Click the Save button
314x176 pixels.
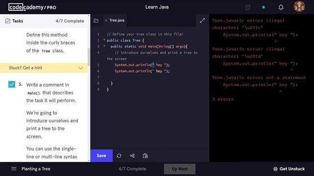[102, 155]
